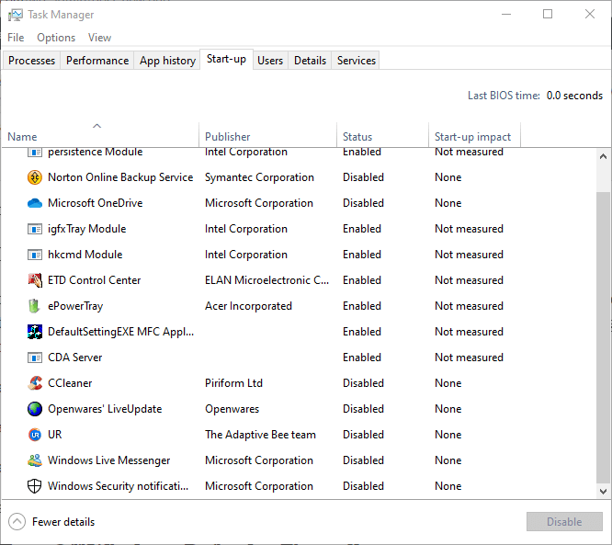Collapse view with Fewer details arrow
This screenshot has width=612, height=545.
click(17, 522)
